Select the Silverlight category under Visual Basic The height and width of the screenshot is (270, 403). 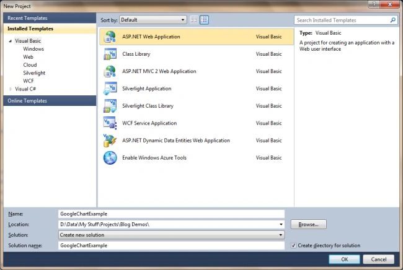34,73
